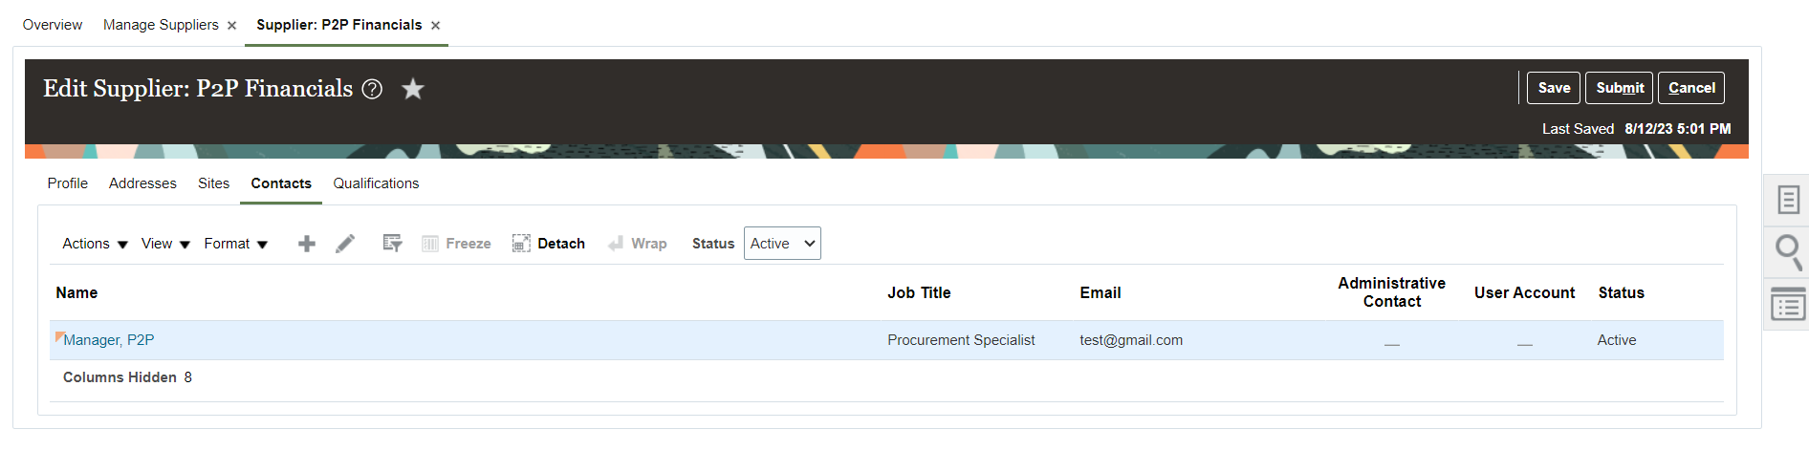
Task: Open the Manager, P2P contact link
Action: pyautogui.click(x=108, y=340)
